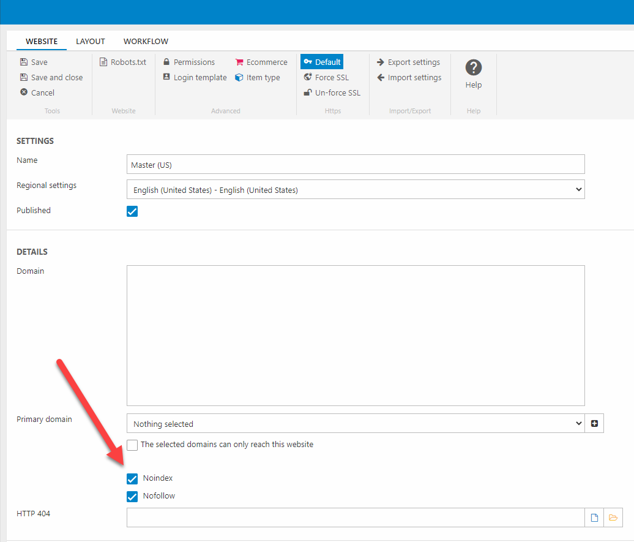Check 'selected domains can only reach this website'
This screenshot has height=542, width=634.
coord(132,445)
